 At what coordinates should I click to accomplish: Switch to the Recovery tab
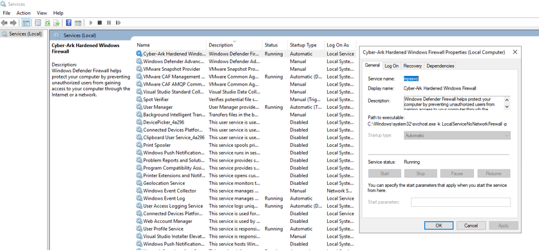413,66
